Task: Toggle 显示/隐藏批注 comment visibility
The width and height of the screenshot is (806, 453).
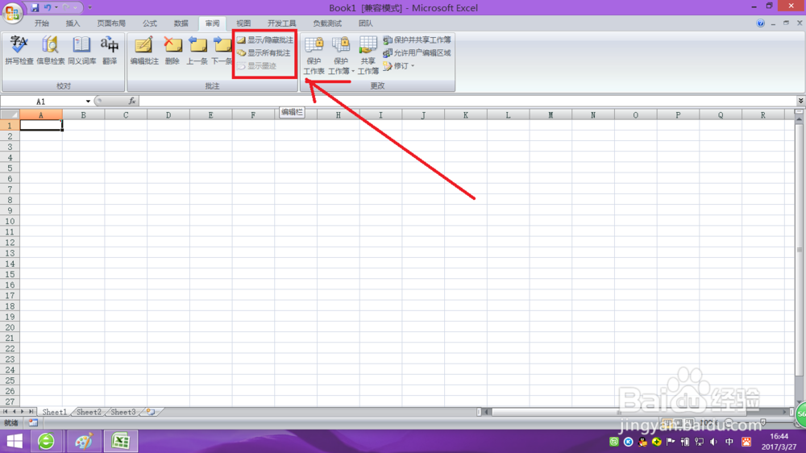Action: pos(264,39)
